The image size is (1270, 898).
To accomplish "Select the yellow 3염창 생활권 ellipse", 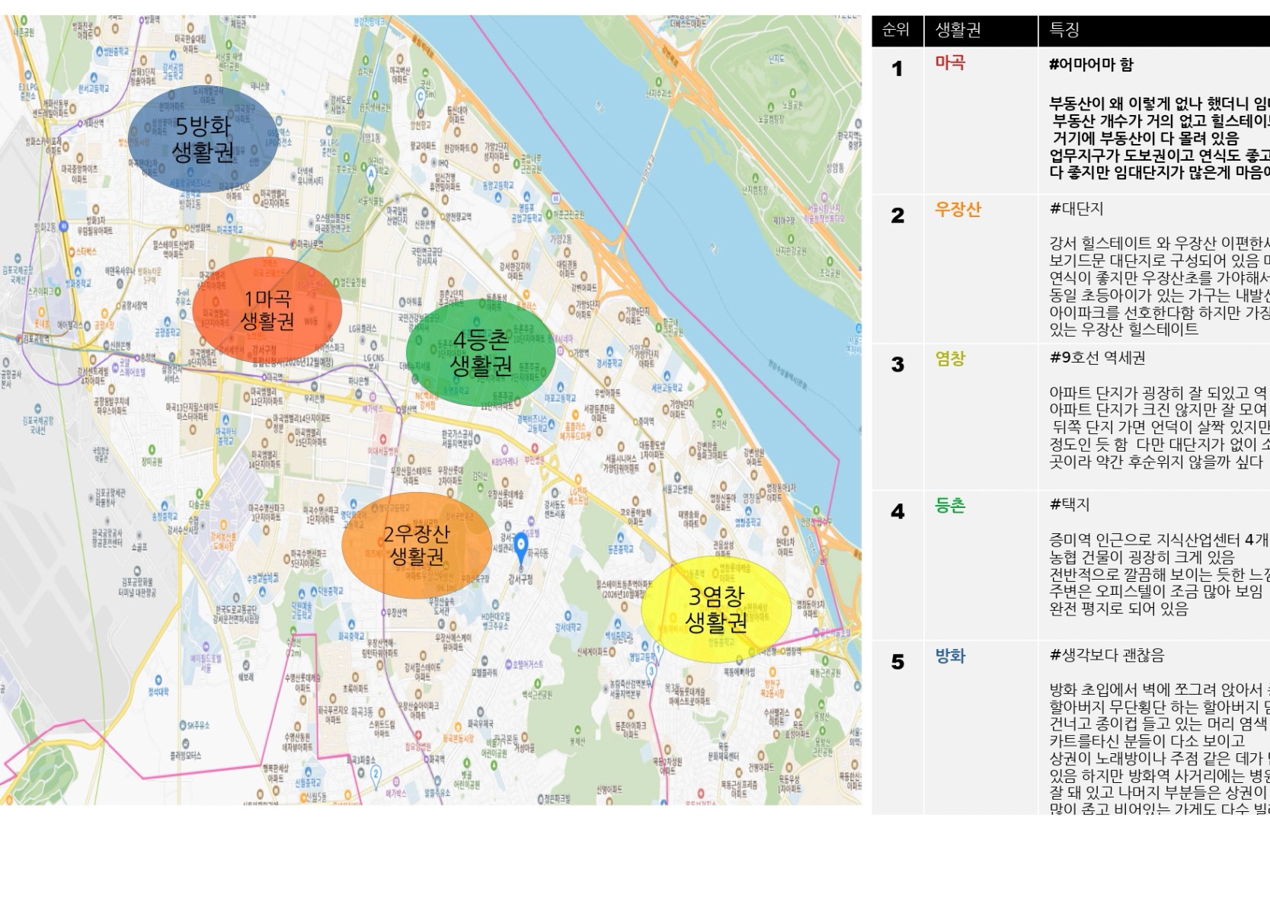I will tap(716, 610).
